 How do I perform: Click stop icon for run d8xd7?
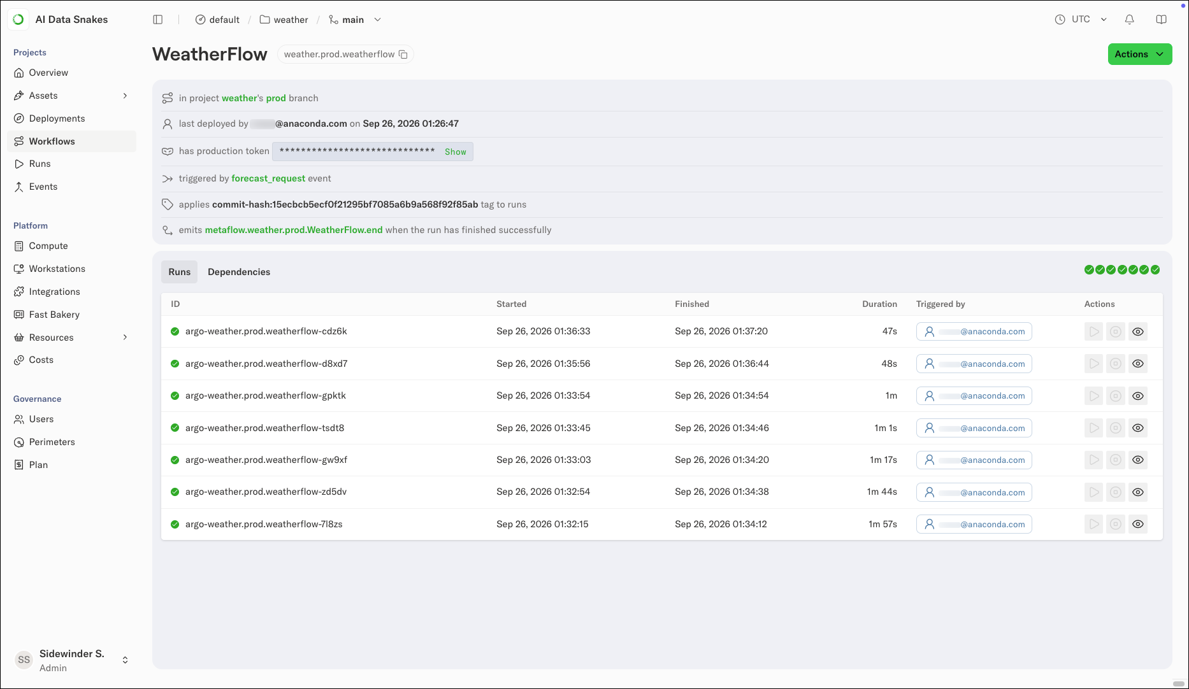1115,364
